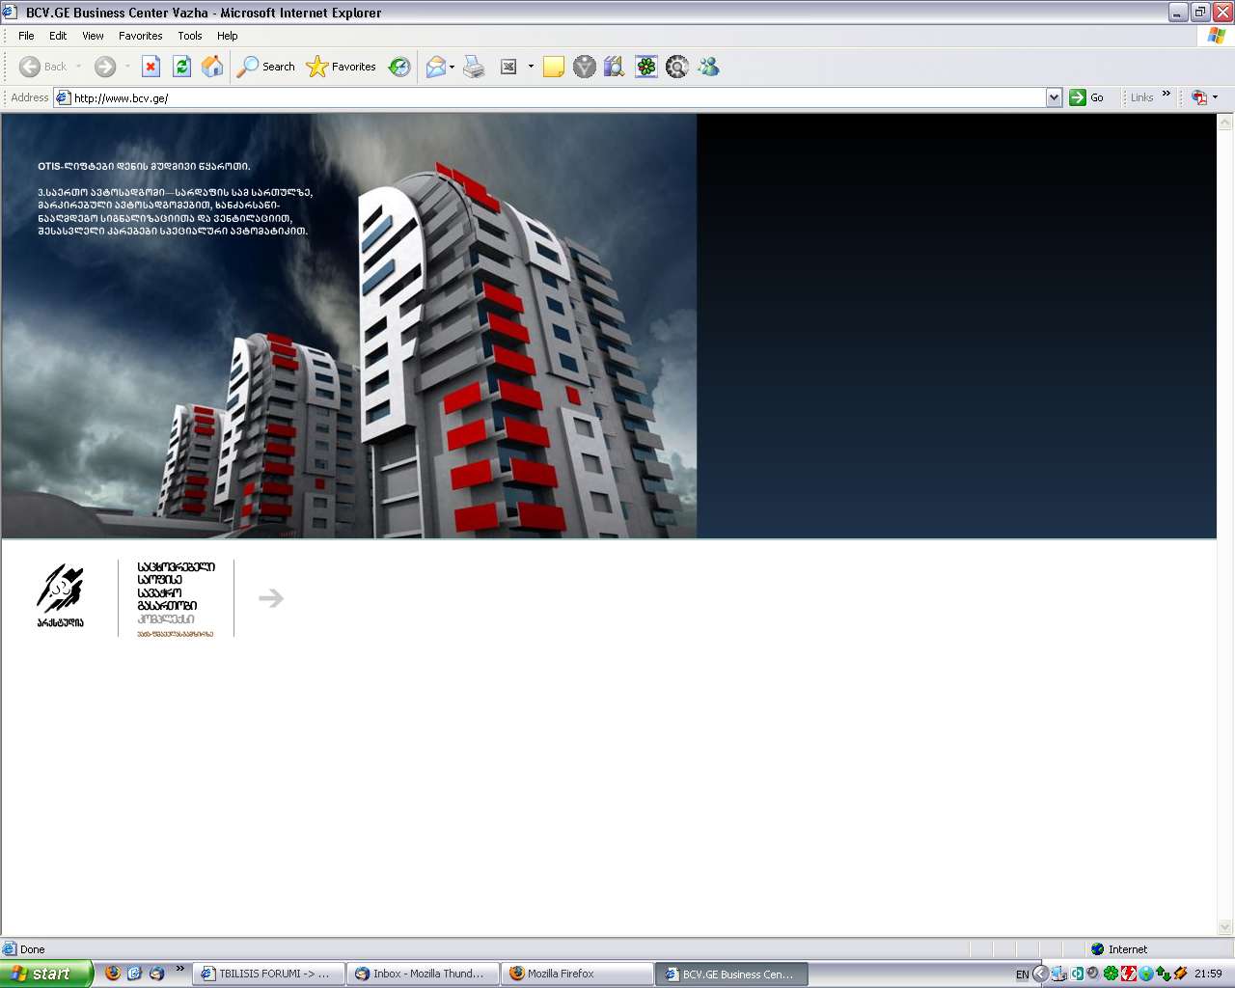Screen dimensions: 1235x988
Task: Expand the Links toolbar chevron
Action: 1166,95
